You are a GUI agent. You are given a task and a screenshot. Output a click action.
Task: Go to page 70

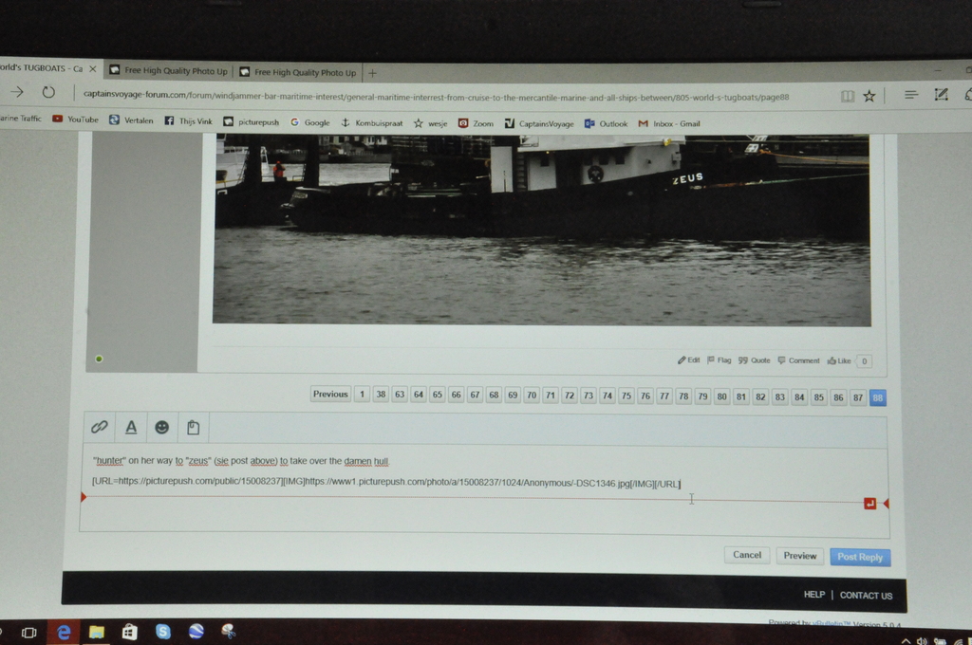coord(532,395)
